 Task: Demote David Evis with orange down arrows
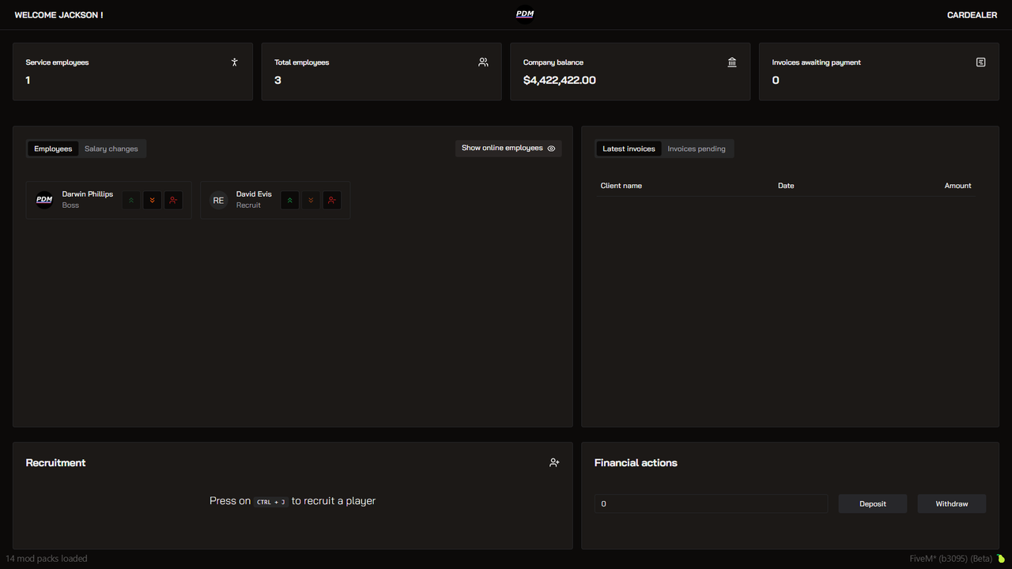click(311, 200)
